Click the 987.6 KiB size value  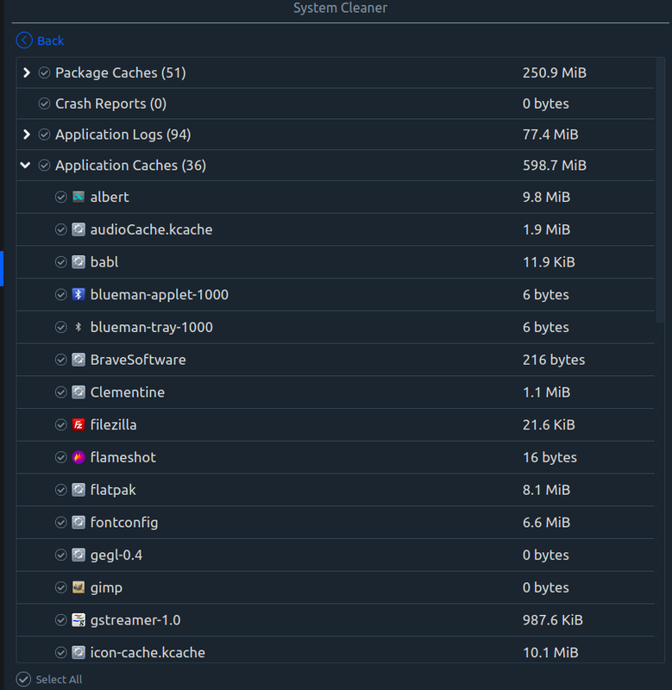[x=553, y=620]
